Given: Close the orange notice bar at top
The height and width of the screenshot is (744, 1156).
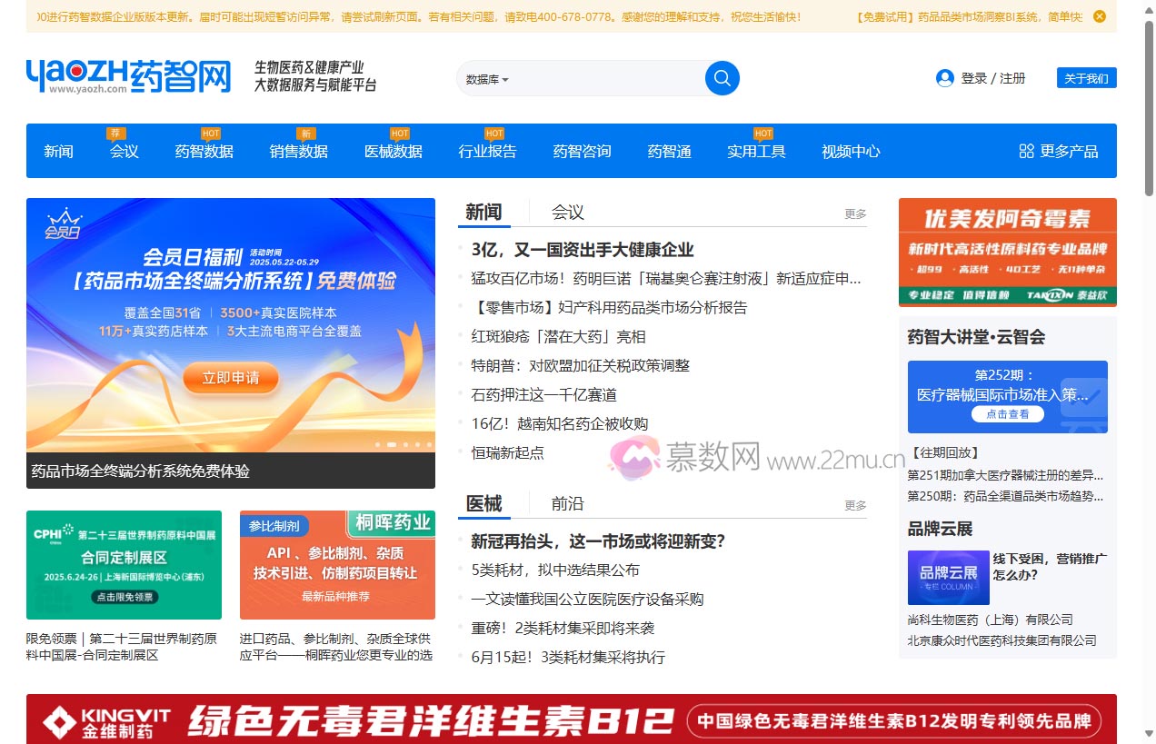Looking at the screenshot, I should (1101, 15).
